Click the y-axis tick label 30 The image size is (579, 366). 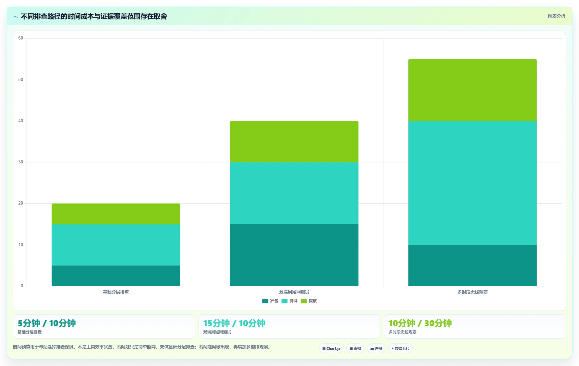[21, 162]
